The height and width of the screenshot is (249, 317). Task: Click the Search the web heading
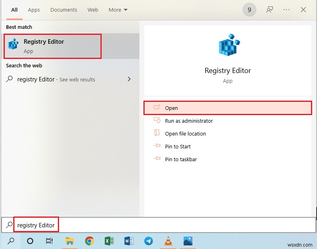[x=24, y=66]
